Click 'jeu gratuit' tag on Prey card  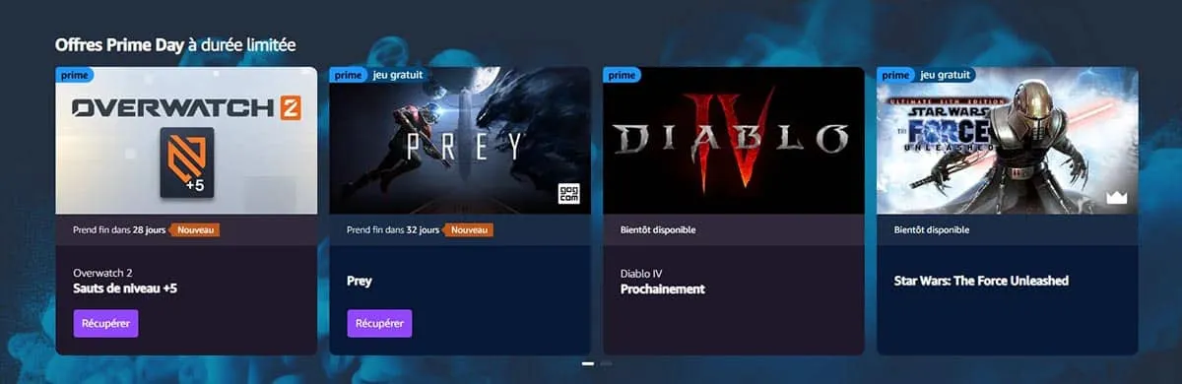(x=397, y=75)
